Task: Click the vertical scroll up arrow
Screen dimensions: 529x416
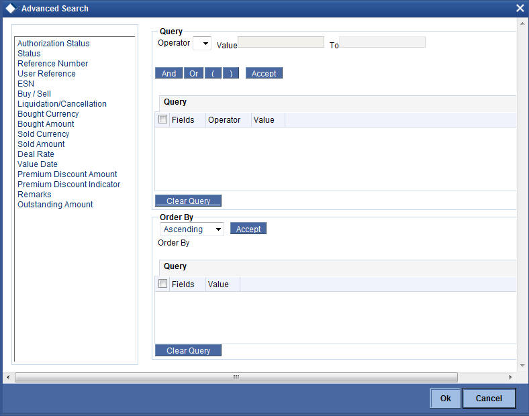Action: pos(522,23)
